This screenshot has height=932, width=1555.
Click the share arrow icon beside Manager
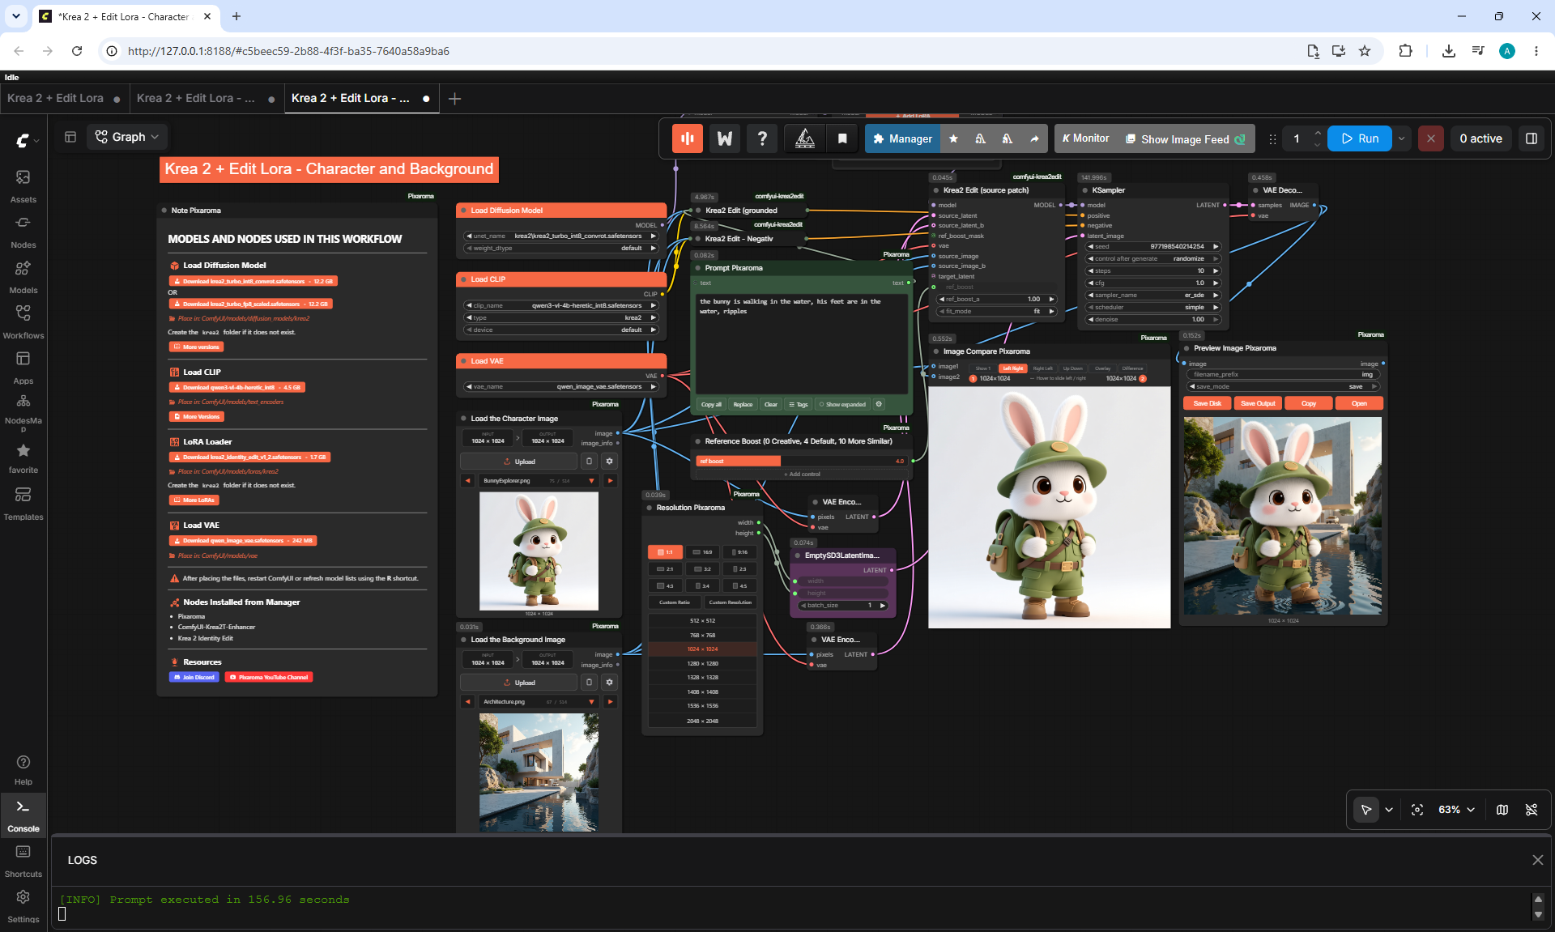[1034, 138]
